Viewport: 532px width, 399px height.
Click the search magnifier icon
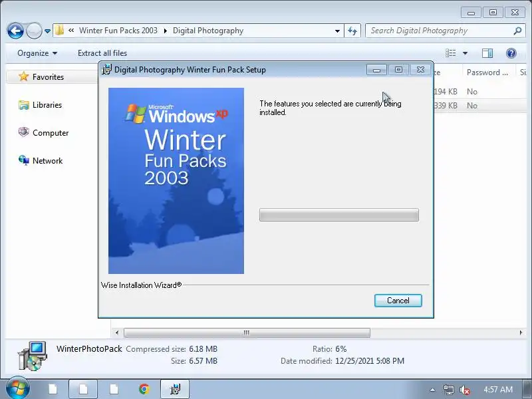[x=517, y=31]
